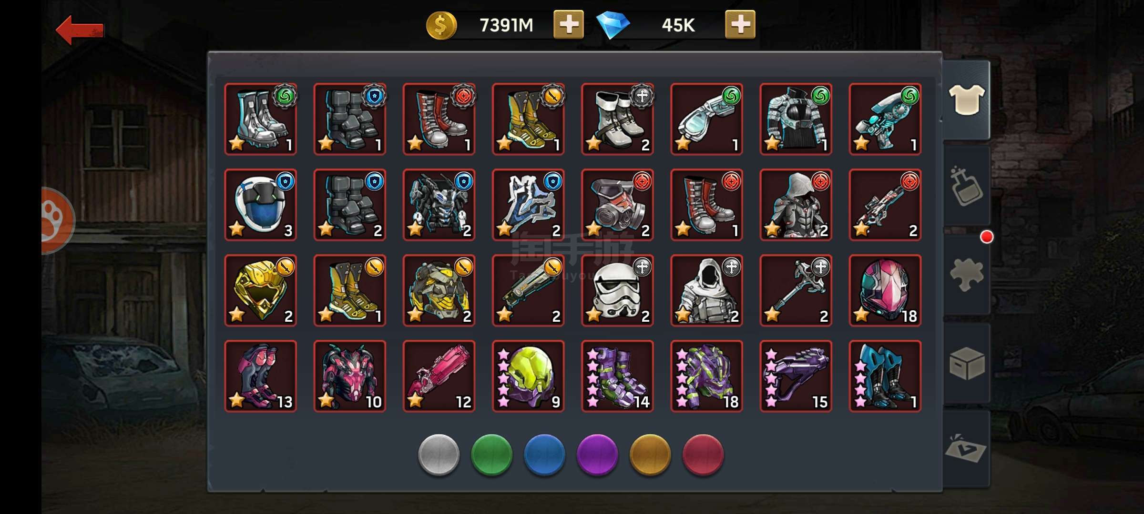The height and width of the screenshot is (514, 1144).
Task: Filter items by purple rarity circle
Action: point(597,455)
